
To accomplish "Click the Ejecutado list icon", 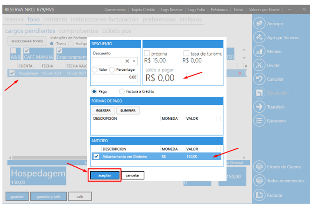I will pos(259,120).
